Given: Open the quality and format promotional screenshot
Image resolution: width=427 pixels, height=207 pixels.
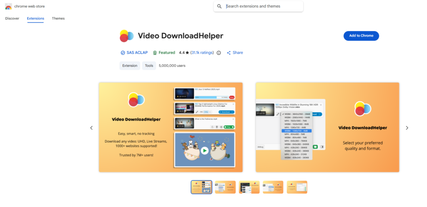Looking at the screenshot, I should pos(327,127).
